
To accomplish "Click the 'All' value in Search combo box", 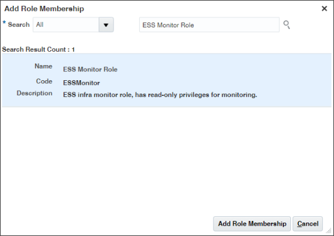I will pyautogui.click(x=40, y=24).
